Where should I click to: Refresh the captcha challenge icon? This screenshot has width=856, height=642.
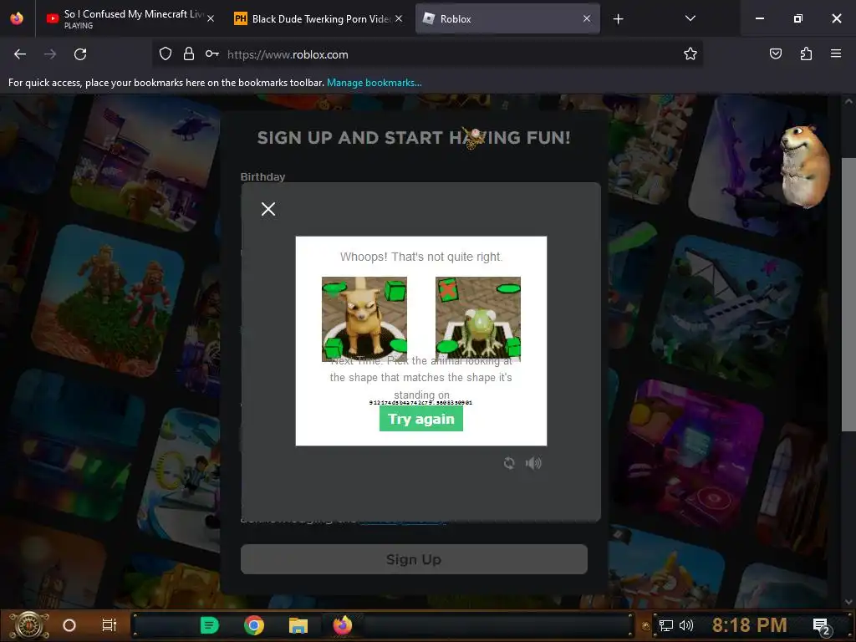click(x=509, y=463)
